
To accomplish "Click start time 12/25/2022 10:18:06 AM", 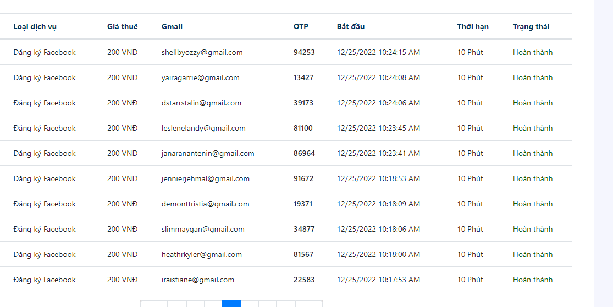I will [x=378, y=229].
